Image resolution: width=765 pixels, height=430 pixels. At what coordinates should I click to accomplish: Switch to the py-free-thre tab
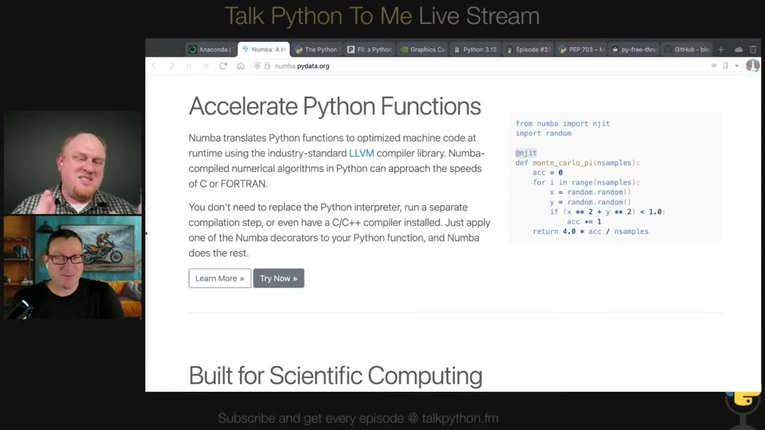(x=634, y=50)
